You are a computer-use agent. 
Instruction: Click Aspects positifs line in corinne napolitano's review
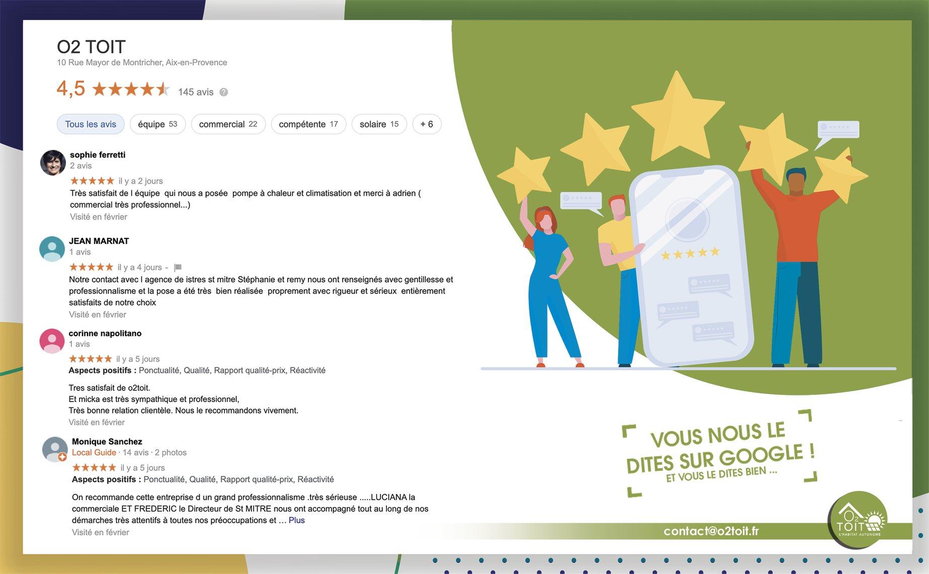(197, 370)
